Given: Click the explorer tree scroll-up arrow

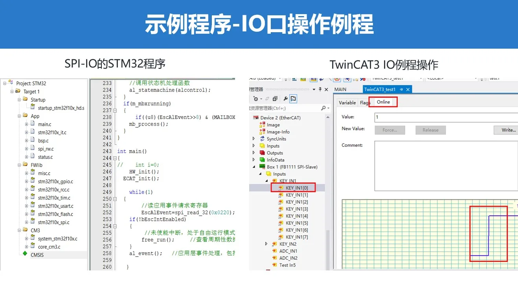Looking at the screenshot, I should pyautogui.click(x=328, y=117).
